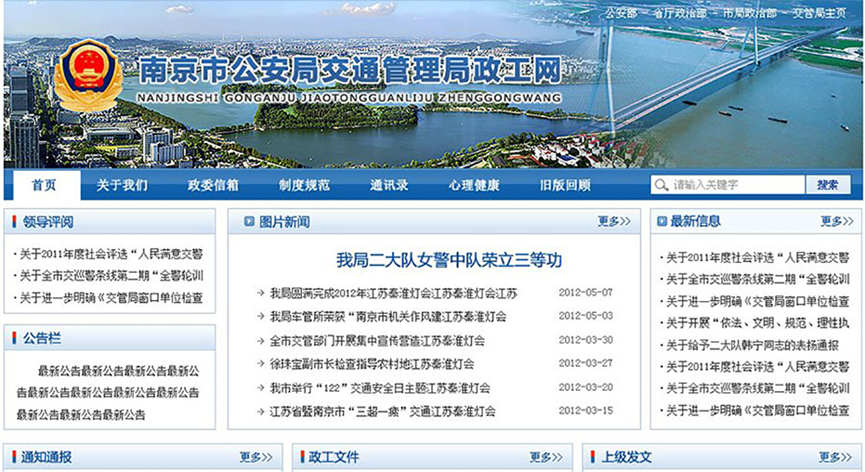Show 更多>> in the 上级发文 section
Screen dimensions: 865x472
click(x=835, y=457)
